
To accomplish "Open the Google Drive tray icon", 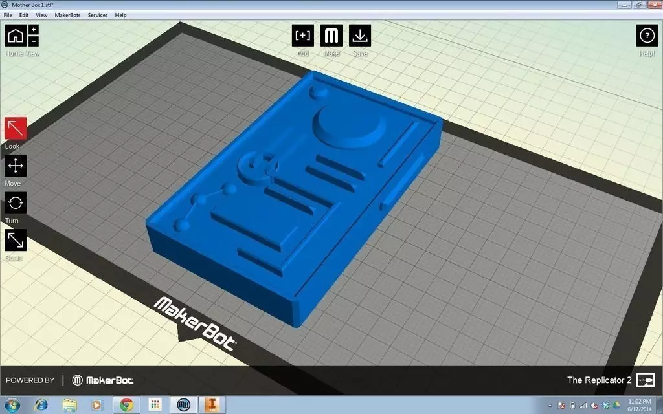I will [616, 406].
